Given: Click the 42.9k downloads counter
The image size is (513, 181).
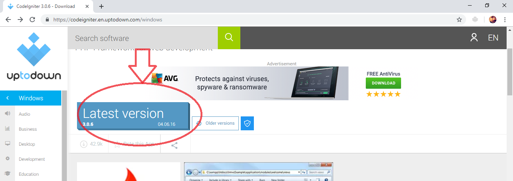Looking at the screenshot, I should 91,144.
